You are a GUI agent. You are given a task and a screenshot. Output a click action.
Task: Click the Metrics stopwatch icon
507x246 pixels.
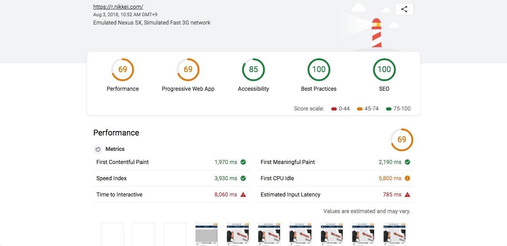pos(98,149)
